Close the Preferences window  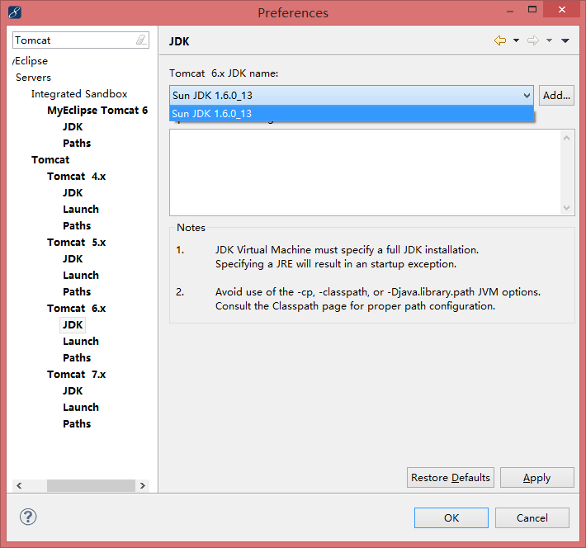(562, 9)
